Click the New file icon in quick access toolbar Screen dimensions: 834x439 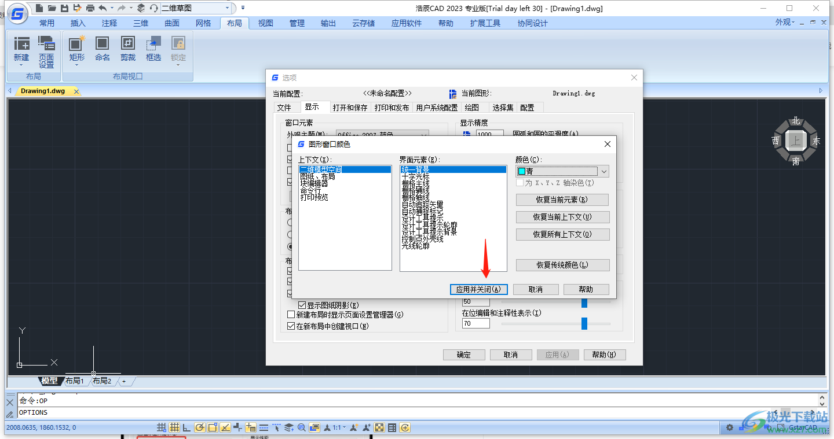39,8
